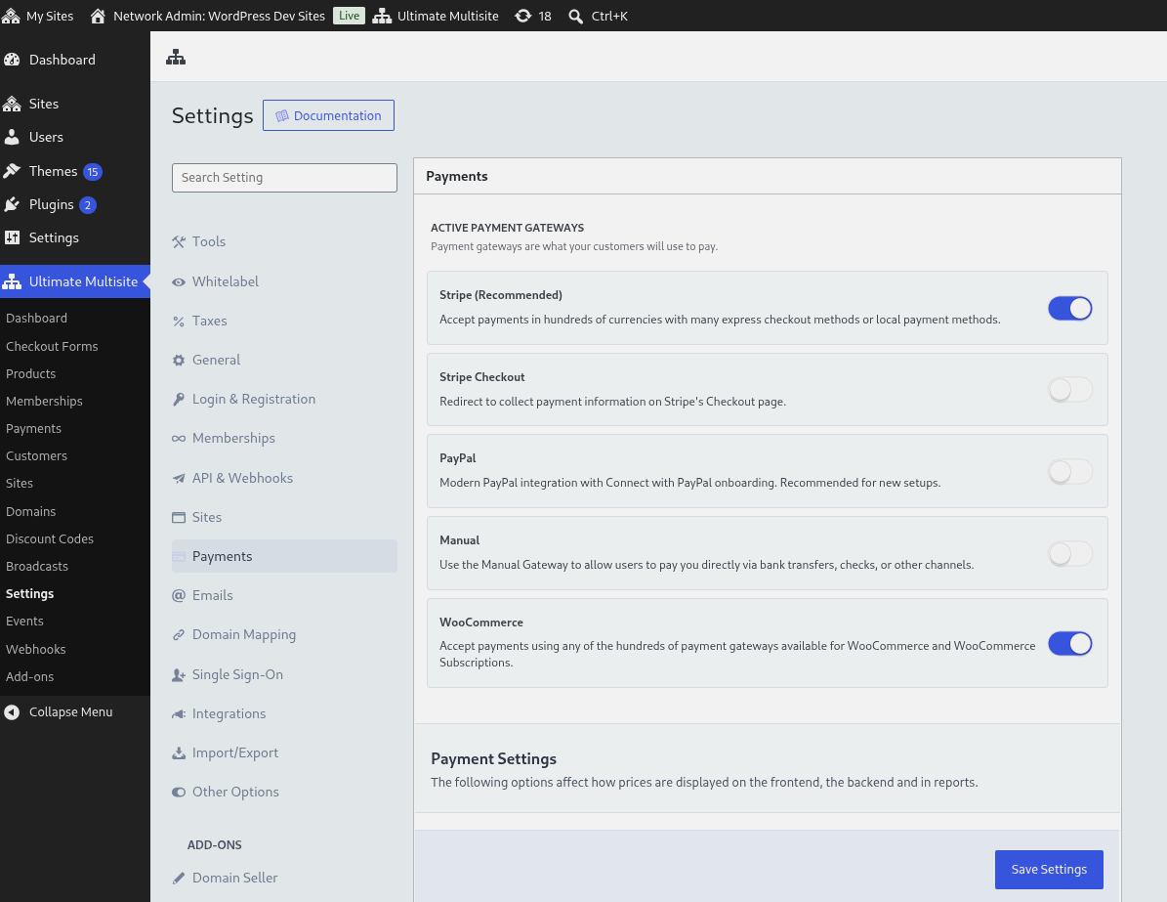Click the Plugins update count badge 2
The width and height of the screenshot is (1167, 902).
(88, 205)
